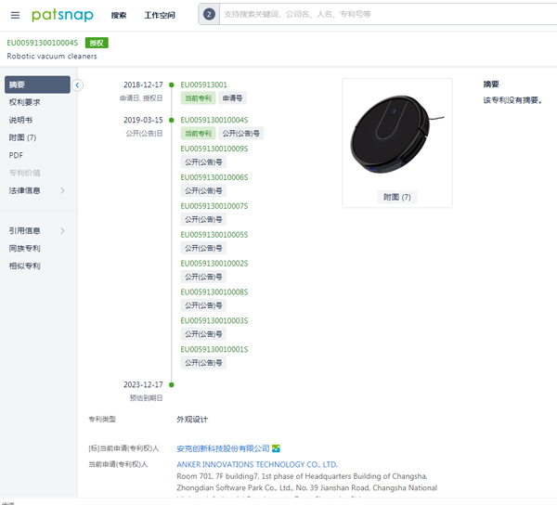Open publication EU00591300100095 link
This screenshot has height=505, width=557.
coord(214,149)
